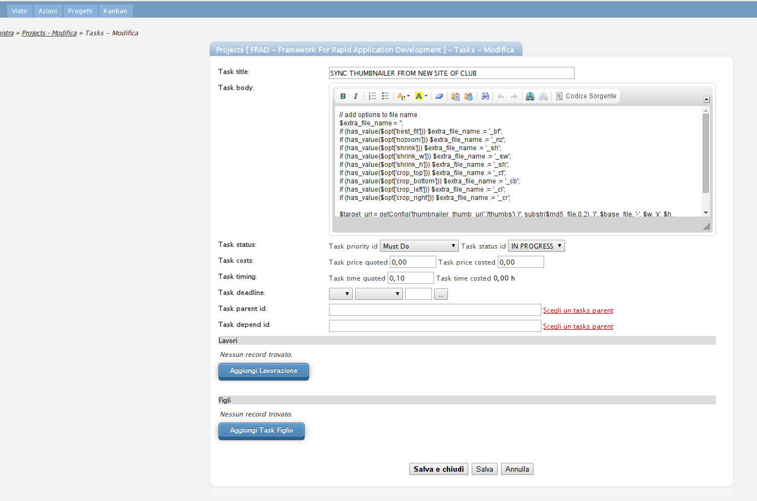The image size is (757, 501).
Task: Open Task priority id dropdown
Action: point(419,246)
